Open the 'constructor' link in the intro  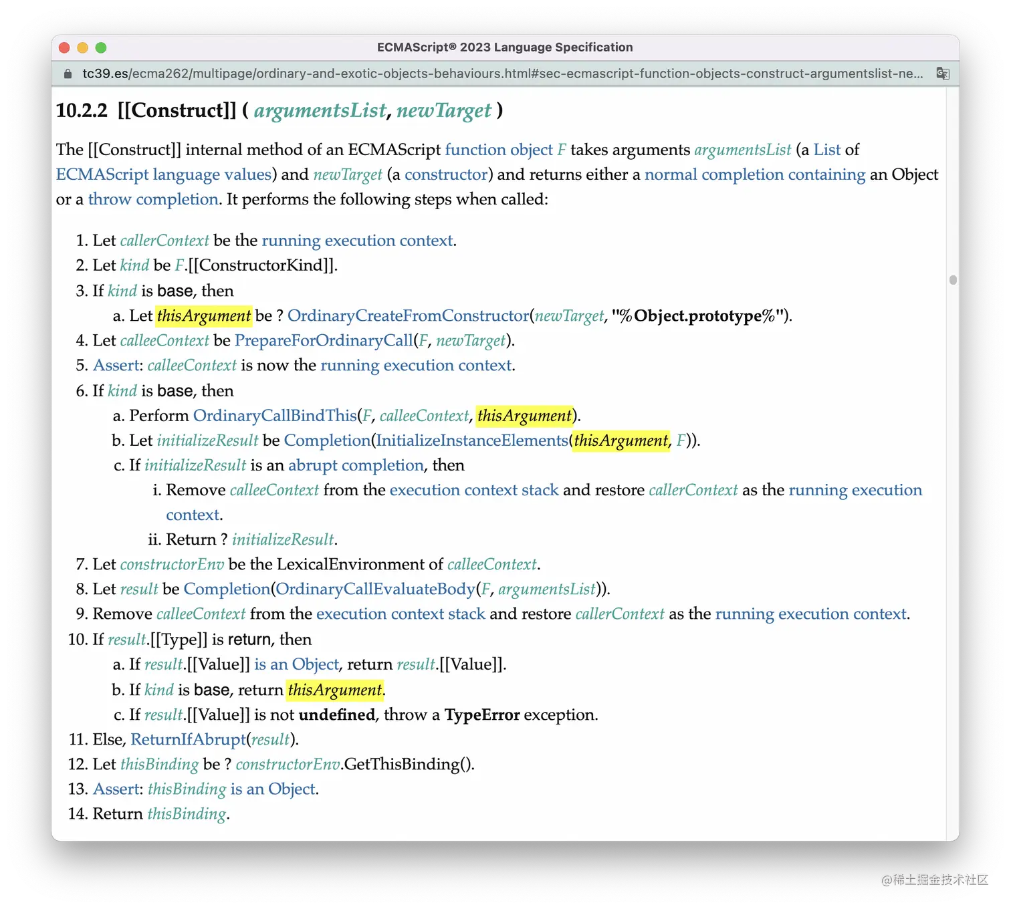coord(446,174)
